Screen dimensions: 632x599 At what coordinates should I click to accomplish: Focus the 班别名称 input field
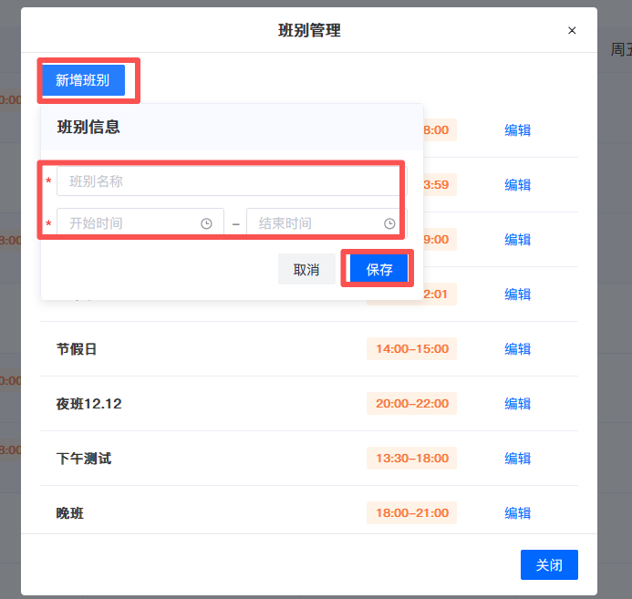(x=227, y=181)
